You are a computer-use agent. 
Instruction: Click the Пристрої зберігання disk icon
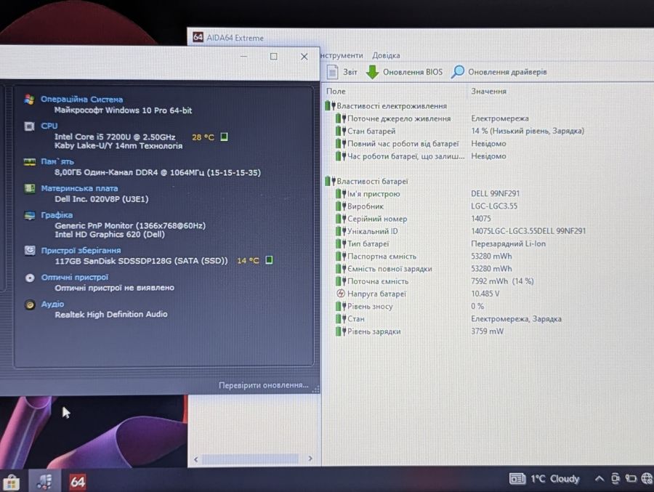[30, 251]
